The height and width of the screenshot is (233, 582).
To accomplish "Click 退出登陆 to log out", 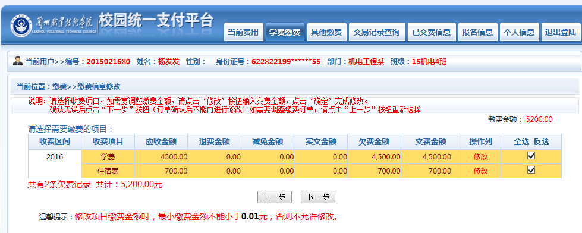I will point(561,32).
